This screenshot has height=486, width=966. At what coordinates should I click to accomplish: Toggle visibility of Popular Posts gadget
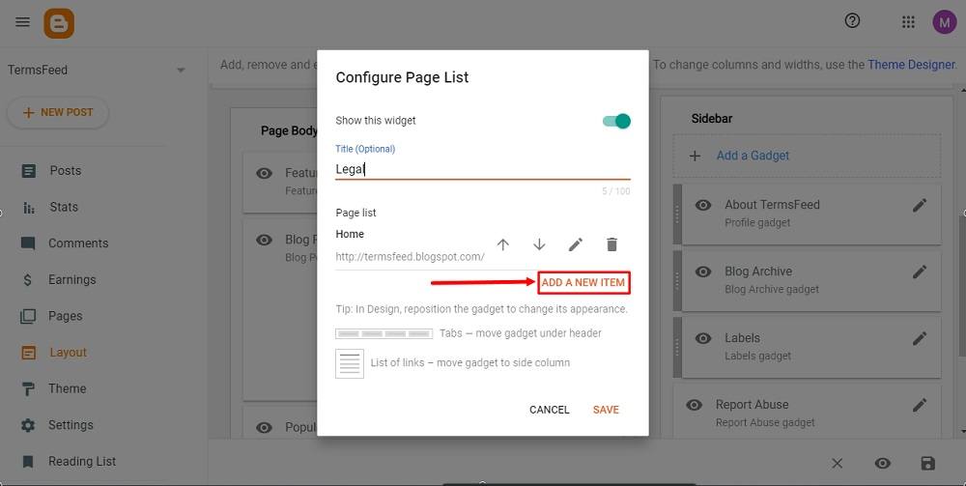point(265,427)
